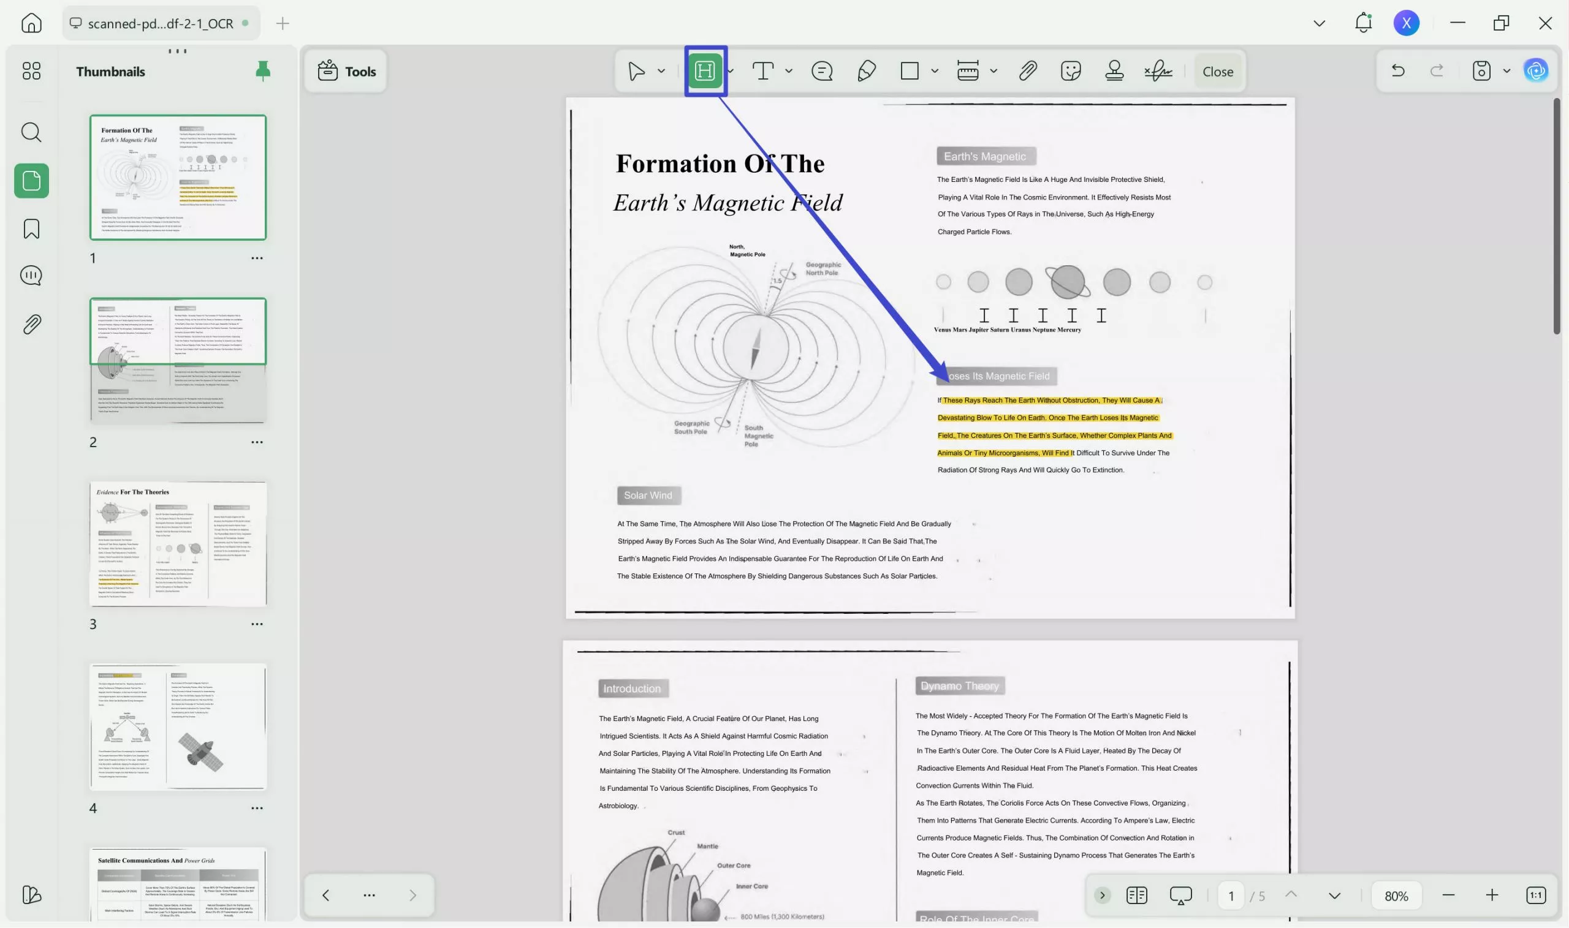Toggle two-page reading view at the bottom
This screenshot has height=928, width=1569.
1137,895
